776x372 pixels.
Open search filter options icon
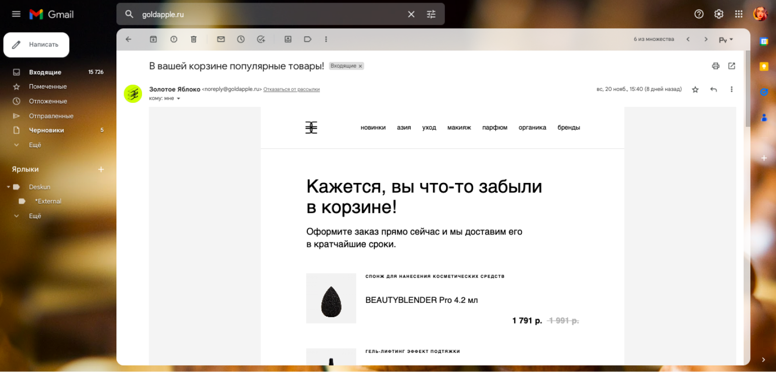click(x=431, y=14)
